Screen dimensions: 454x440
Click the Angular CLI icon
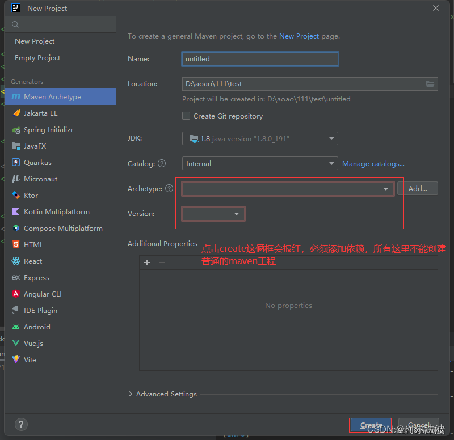click(16, 294)
